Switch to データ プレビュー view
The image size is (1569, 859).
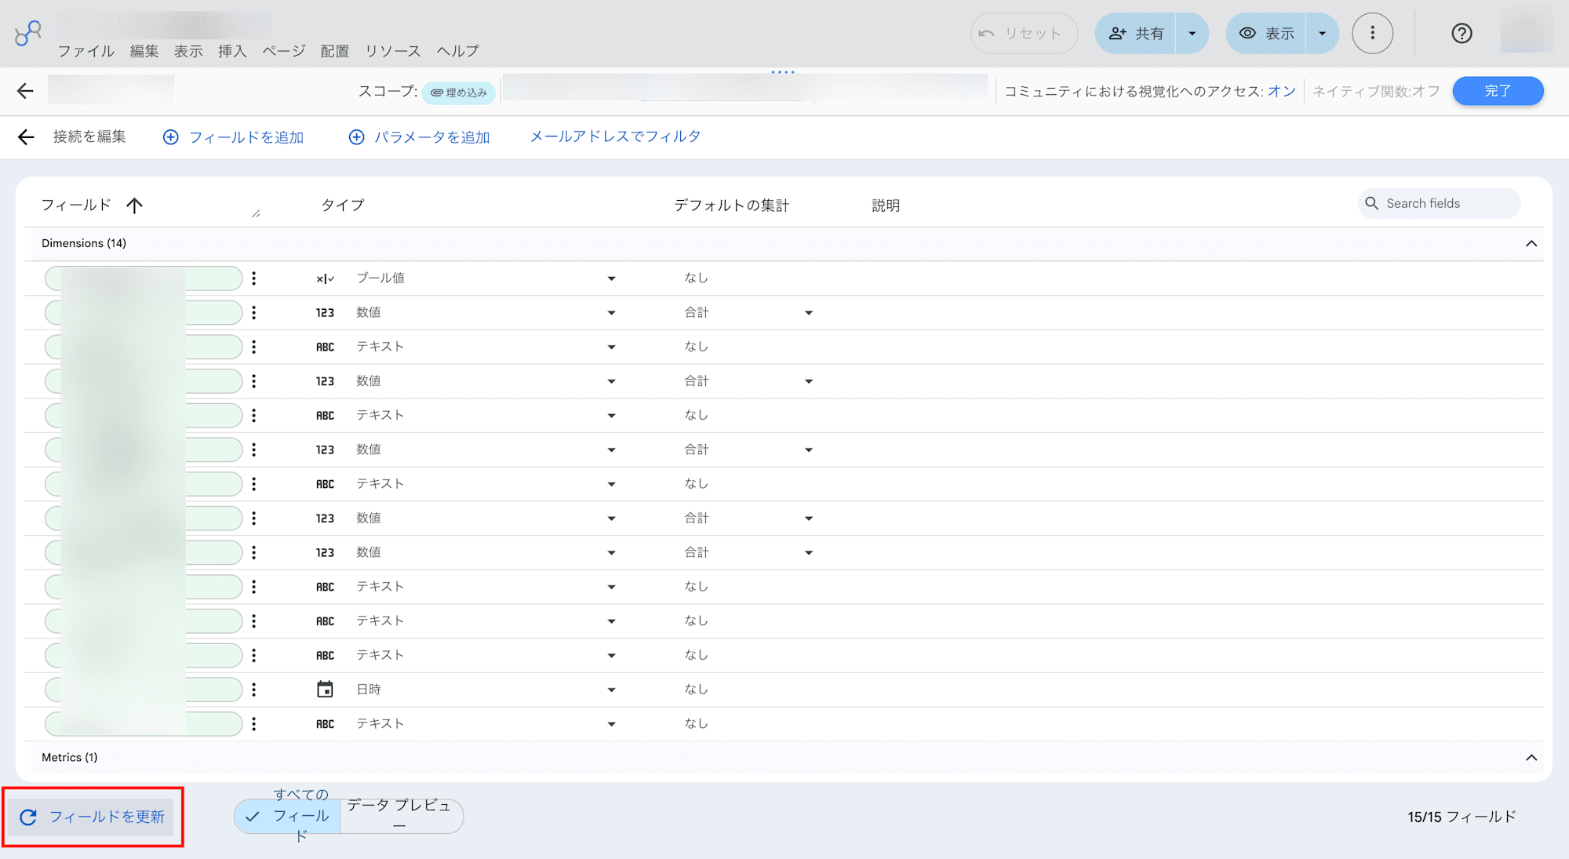401,817
